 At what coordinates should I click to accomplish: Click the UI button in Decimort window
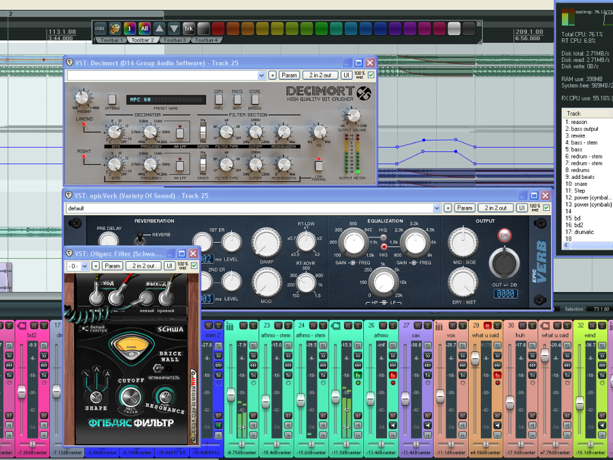[346, 75]
